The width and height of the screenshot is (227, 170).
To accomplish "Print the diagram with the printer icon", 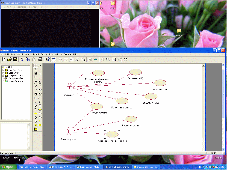I will [40, 60].
